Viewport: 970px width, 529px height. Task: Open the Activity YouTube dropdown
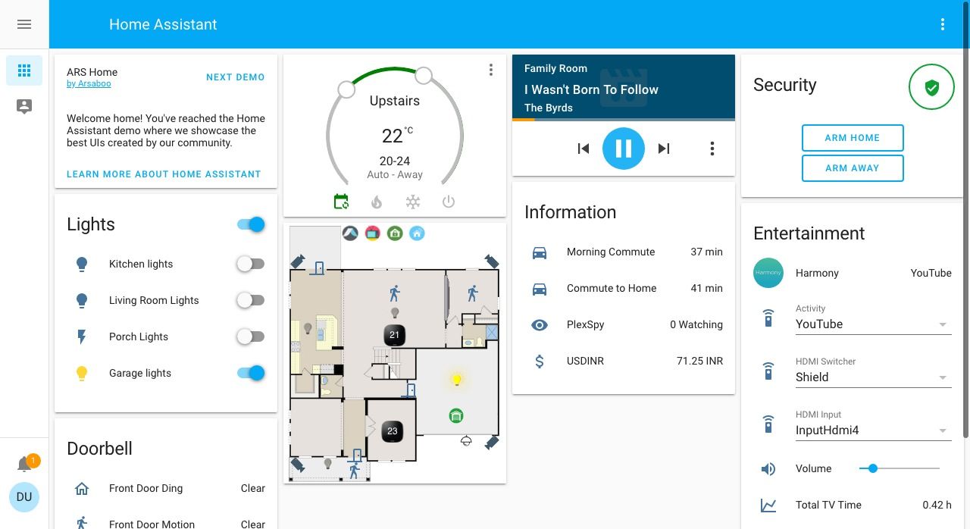pyautogui.click(x=873, y=324)
